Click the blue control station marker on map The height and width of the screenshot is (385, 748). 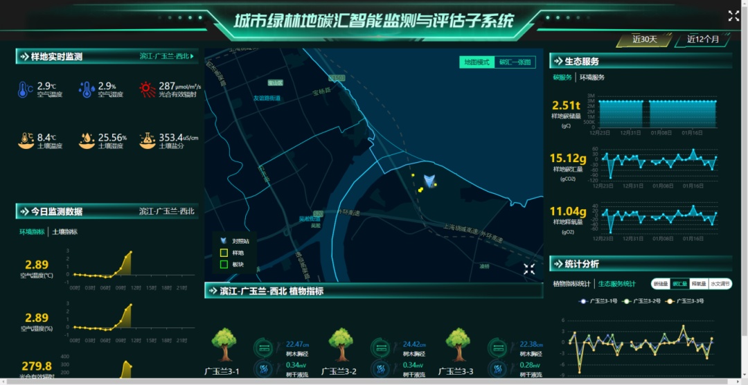click(x=429, y=181)
